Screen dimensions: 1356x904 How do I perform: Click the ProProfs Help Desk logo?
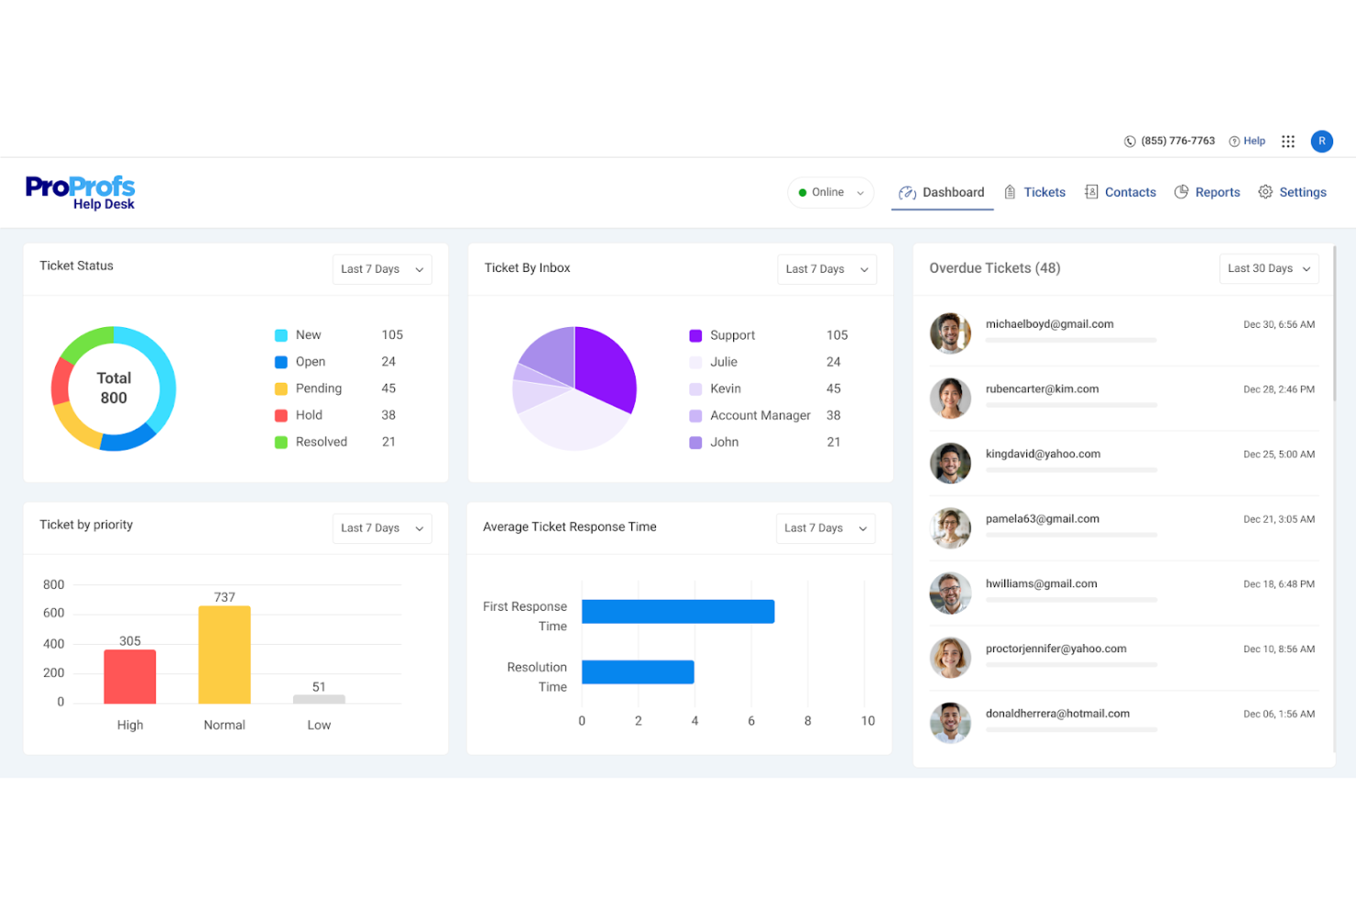(80, 191)
